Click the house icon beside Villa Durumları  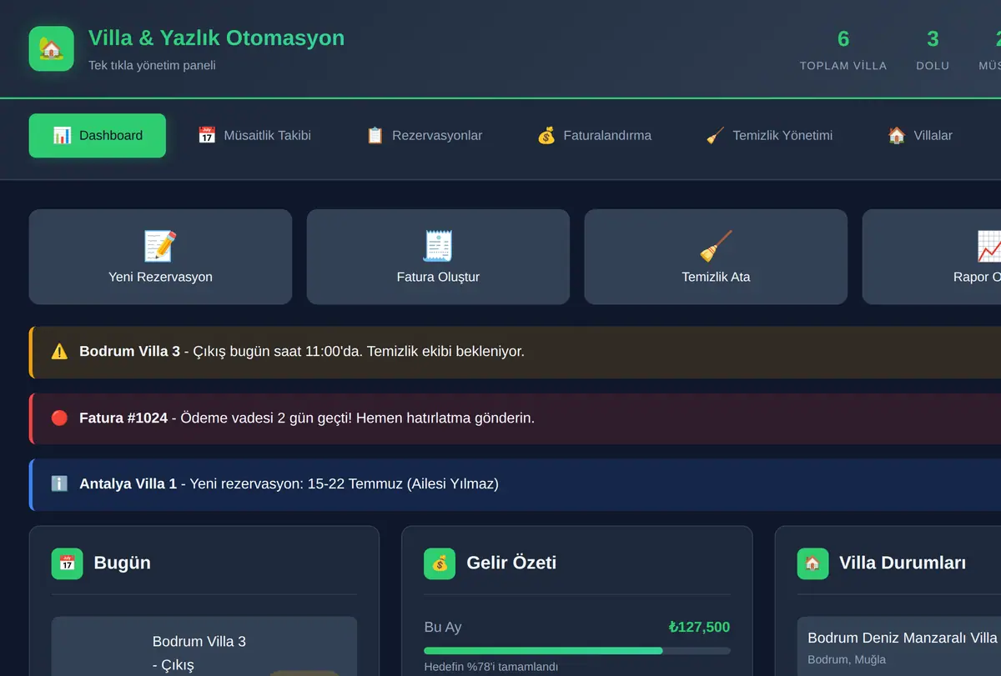tap(812, 563)
